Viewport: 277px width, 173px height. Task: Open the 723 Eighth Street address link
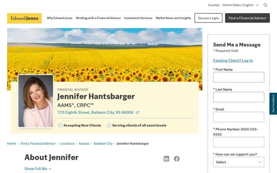95,112
